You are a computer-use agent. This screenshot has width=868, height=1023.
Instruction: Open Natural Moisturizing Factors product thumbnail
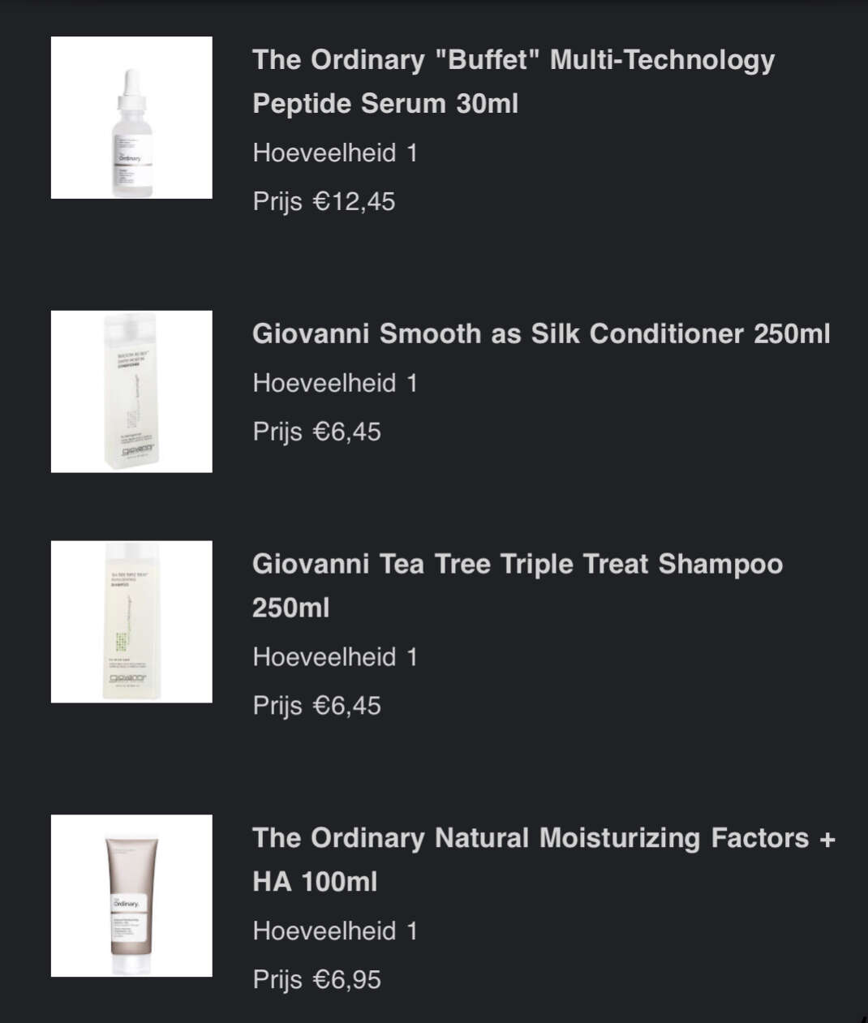click(131, 896)
